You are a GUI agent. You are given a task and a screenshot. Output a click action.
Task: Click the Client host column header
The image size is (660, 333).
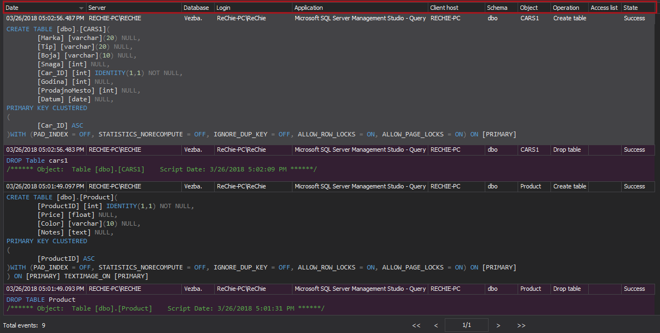[x=456, y=8]
